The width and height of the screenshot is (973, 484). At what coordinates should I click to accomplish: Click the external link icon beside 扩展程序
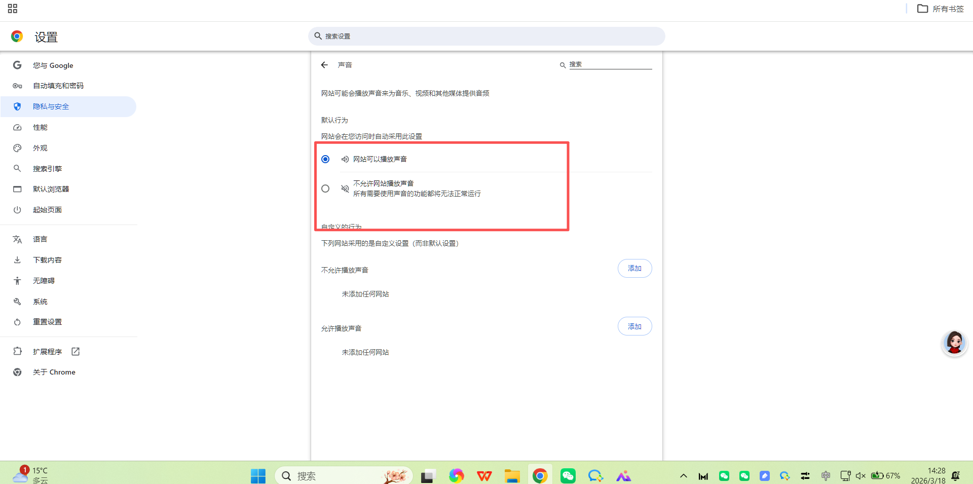point(76,351)
